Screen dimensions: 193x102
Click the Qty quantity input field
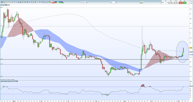[x=166, y=2]
